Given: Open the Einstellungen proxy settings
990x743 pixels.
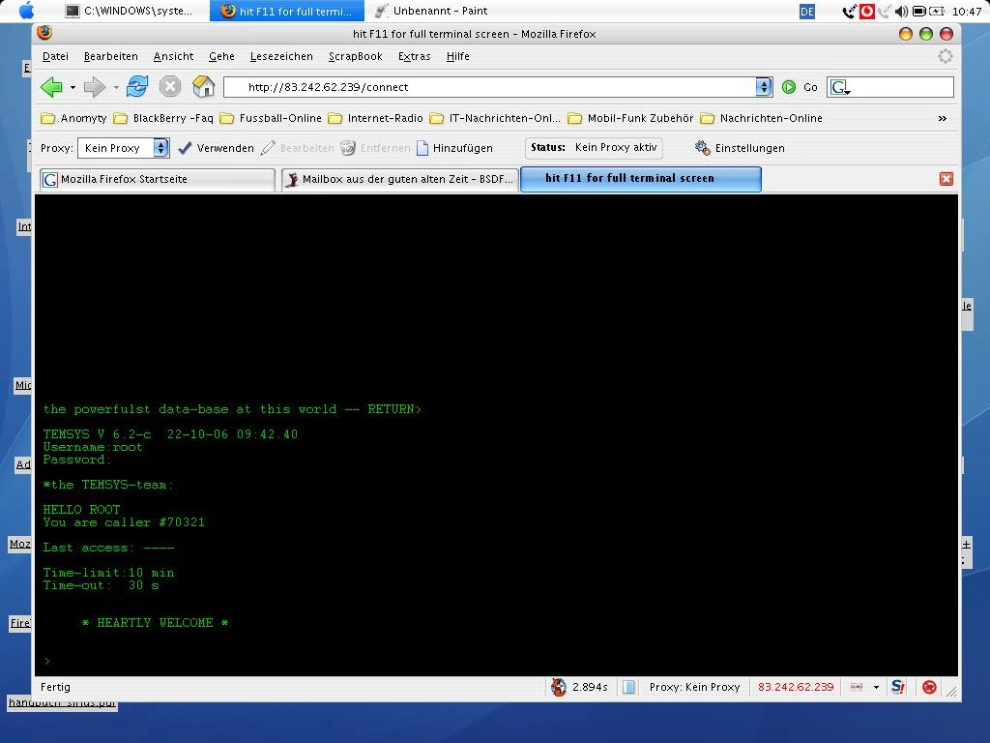Looking at the screenshot, I should (x=740, y=148).
